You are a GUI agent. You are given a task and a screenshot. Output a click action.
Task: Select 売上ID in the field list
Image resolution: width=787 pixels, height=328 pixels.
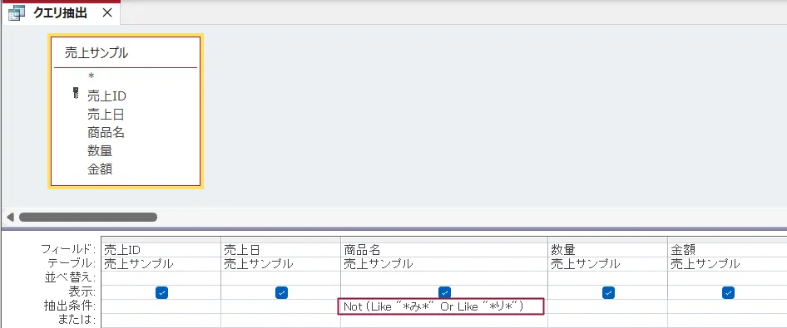click(106, 95)
